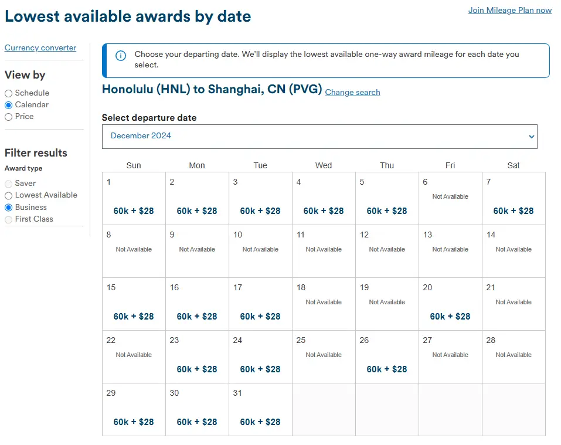Screen dimensions: 561x445
Task: Choose December 15 fare 60k + $28
Action: click(134, 316)
